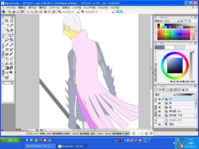Select the Polygon selection tool
Viewport: 199px width, 149px height.
[x=12, y=35]
